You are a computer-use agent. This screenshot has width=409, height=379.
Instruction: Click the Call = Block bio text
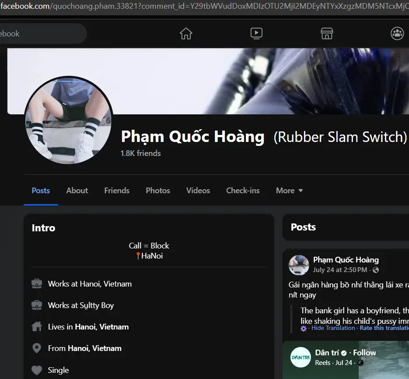pyautogui.click(x=149, y=245)
